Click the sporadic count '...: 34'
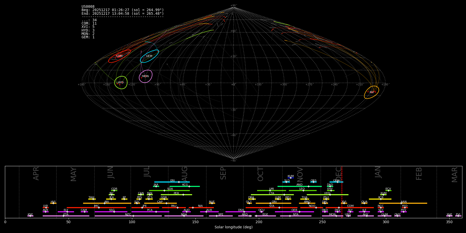 [89, 20]
